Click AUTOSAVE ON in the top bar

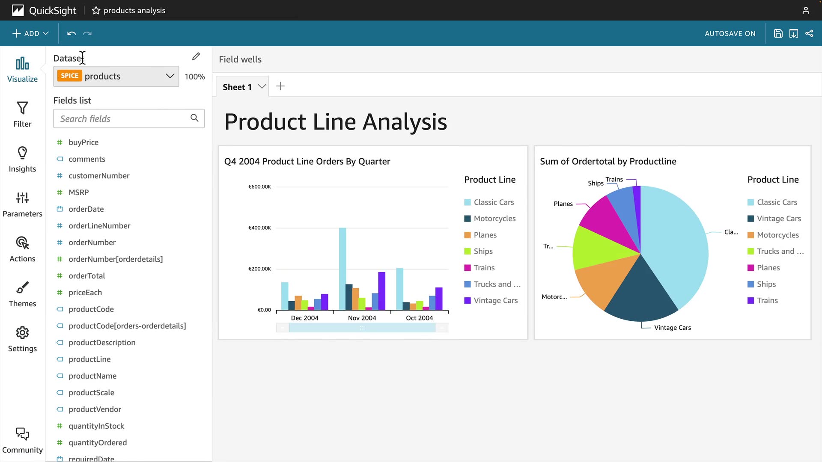730,33
